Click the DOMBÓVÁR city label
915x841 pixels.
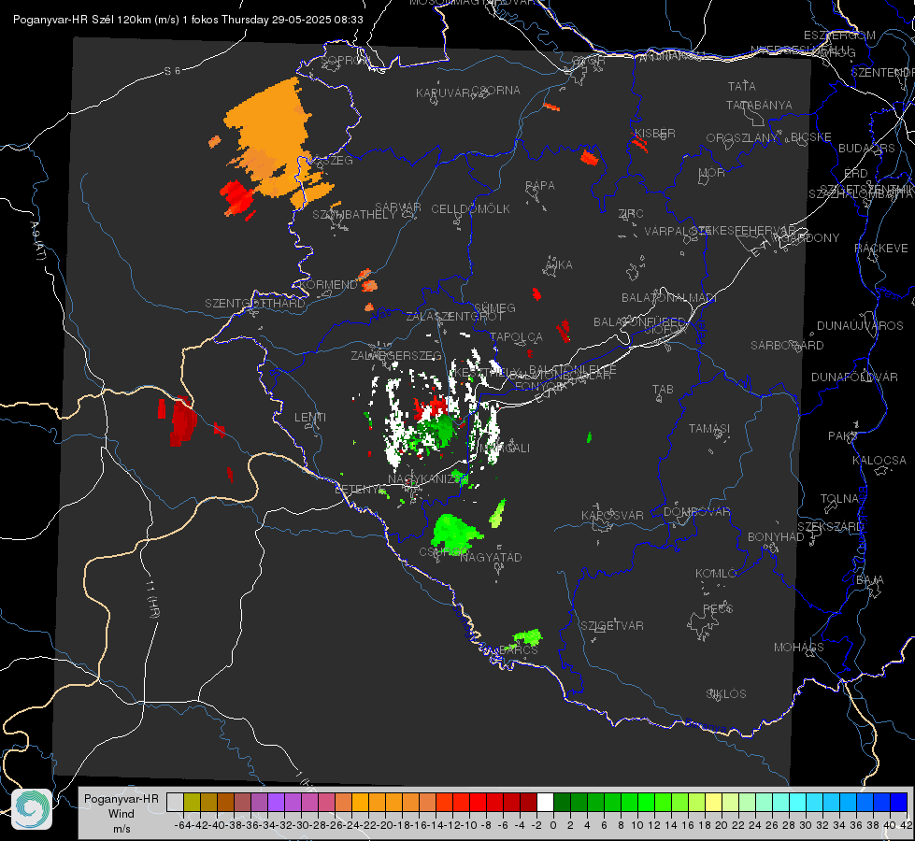pyautogui.click(x=696, y=512)
